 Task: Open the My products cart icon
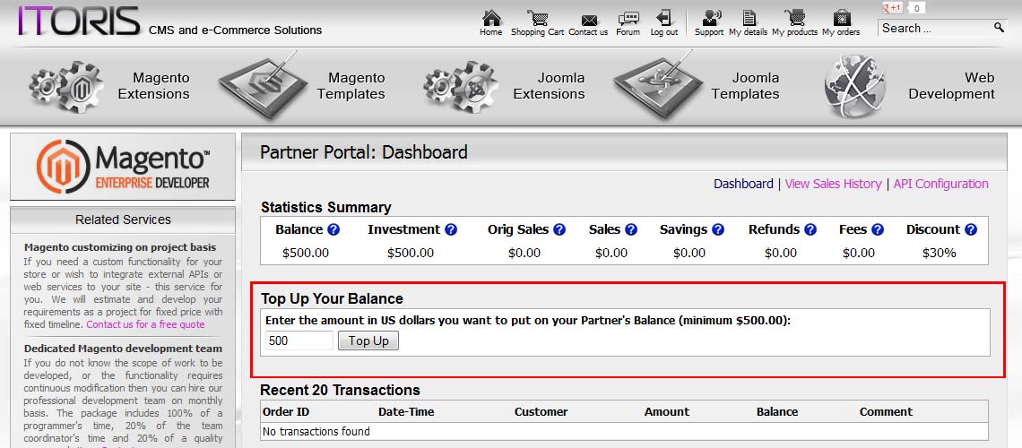794,18
